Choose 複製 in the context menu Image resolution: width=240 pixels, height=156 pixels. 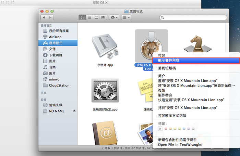click(x=196, y=90)
